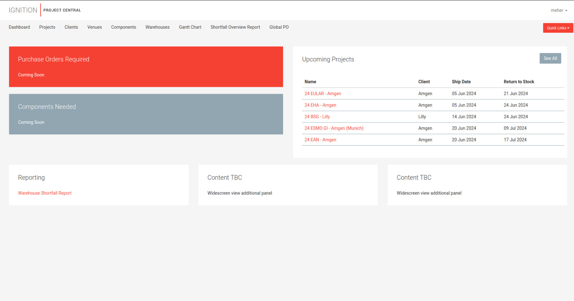Click the Ignition Project Central logo

[x=44, y=10]
